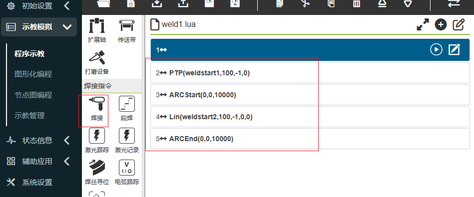Select line 4 Lin(weldstart2,100,-1,0,0)
This screenshot has height=197, width=474.
310,117
